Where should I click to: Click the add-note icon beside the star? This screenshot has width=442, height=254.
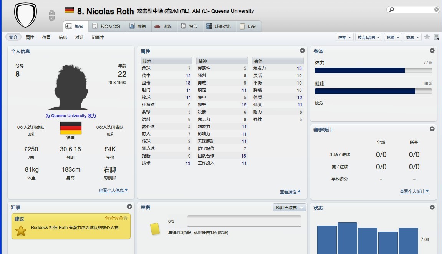click(436, 37)
